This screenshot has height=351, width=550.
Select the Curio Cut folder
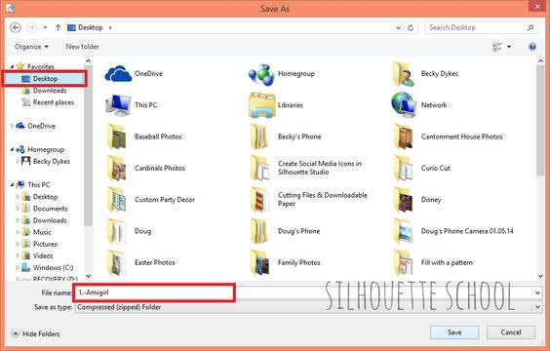point(422,169)
